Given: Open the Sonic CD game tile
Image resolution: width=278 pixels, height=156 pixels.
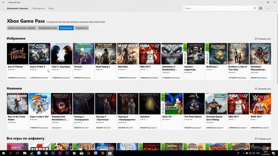Looking at the screenshot, I should [172, 111].
